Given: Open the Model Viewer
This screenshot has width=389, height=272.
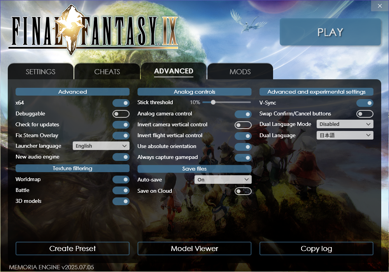Looking at the screenshot, I should (194, 248).
